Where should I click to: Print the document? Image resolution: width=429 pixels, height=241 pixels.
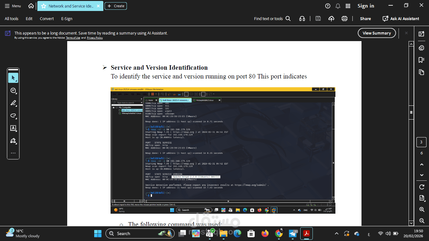coord(345,19)
